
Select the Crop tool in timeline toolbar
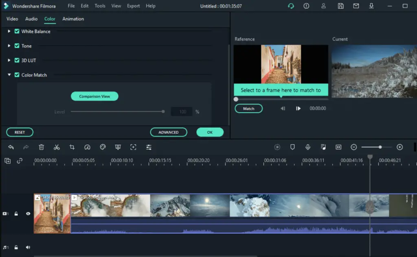click(72, 147)
